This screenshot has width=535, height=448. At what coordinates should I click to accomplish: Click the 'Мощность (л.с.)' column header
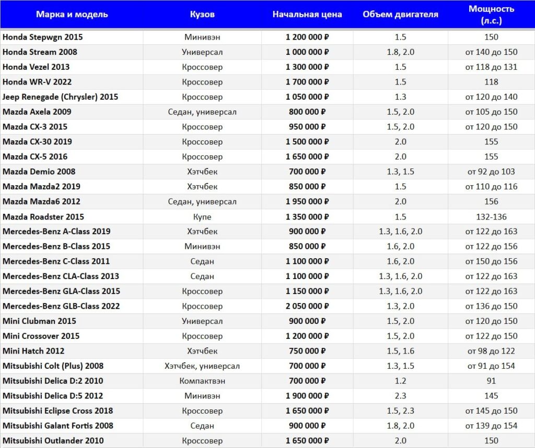click(491, 15)
